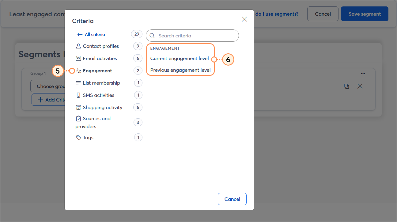Click the Shopping activity store icon
Screen dimensions: 397x222
point(78,107)
